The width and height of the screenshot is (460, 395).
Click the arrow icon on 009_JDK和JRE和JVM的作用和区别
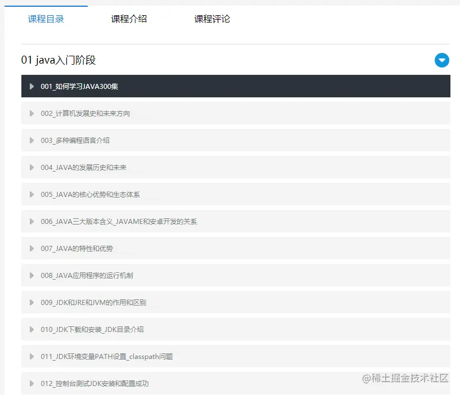click(32, 302)
